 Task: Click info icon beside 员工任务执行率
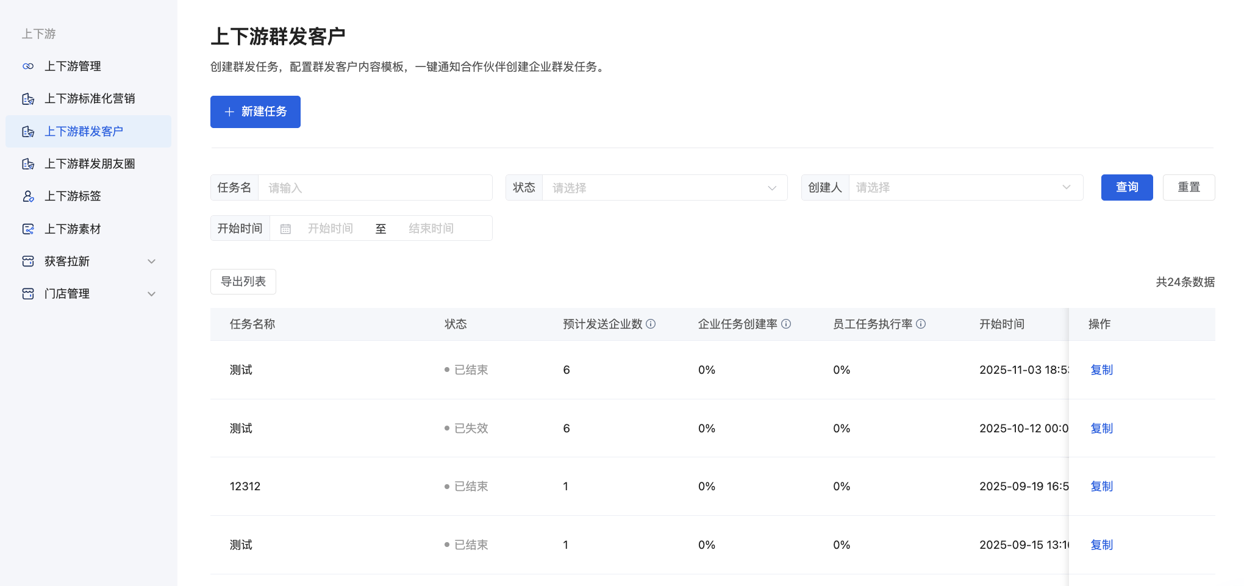[921, 324]
